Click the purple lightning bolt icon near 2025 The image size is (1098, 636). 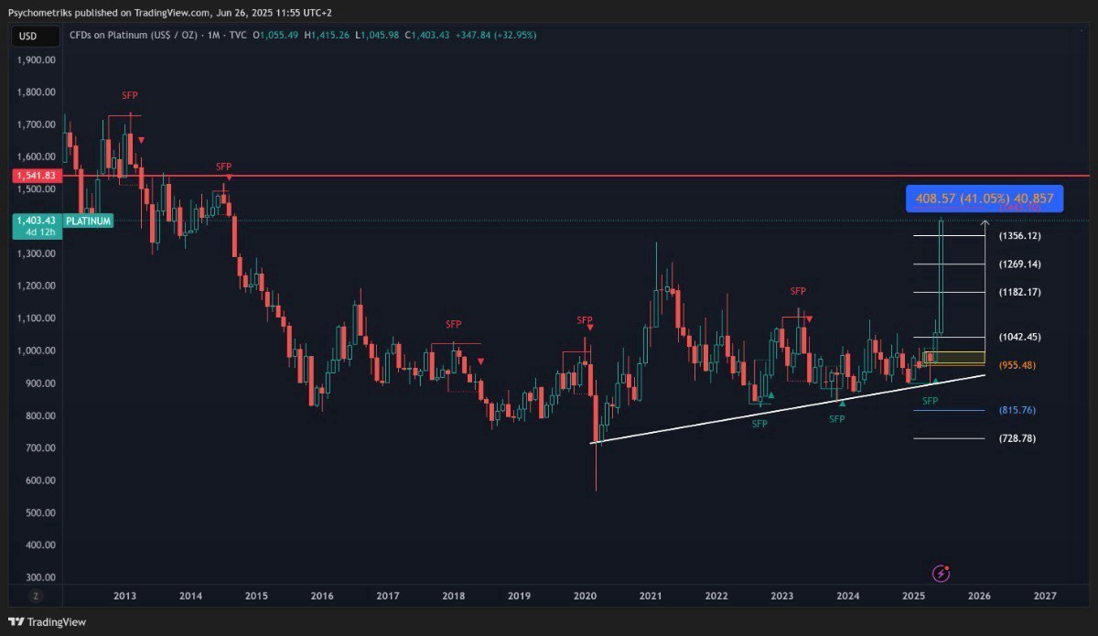point(941,574)
